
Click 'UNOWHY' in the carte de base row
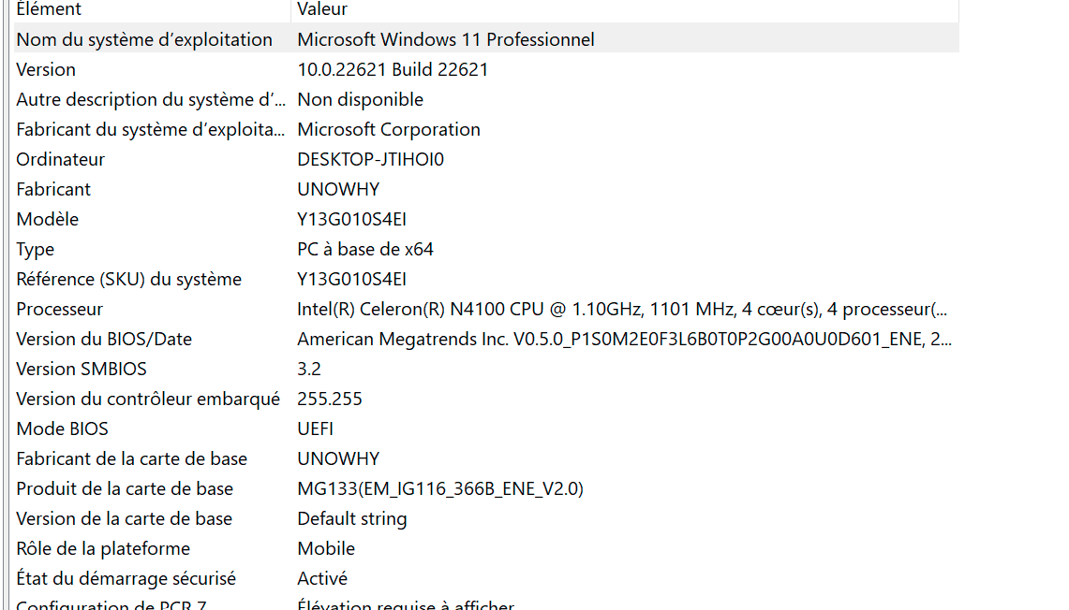point(338,458)
